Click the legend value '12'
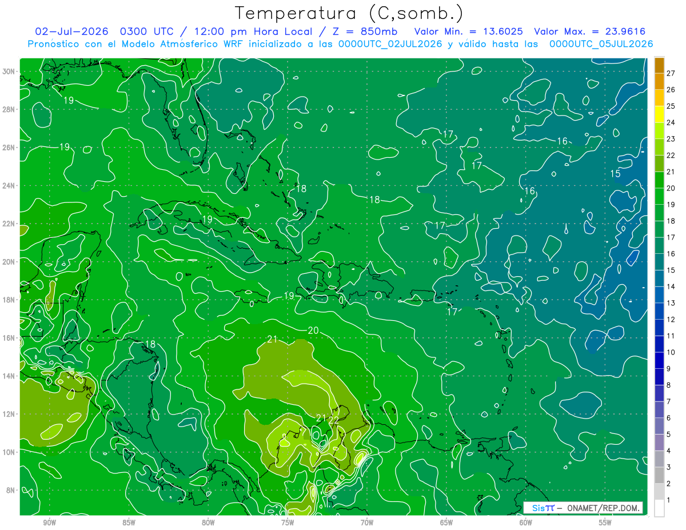The image size is (686, 530). click(671, 320)
